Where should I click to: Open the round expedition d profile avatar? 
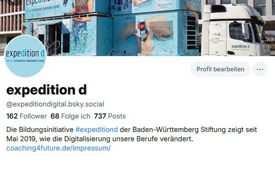point(25,56)
